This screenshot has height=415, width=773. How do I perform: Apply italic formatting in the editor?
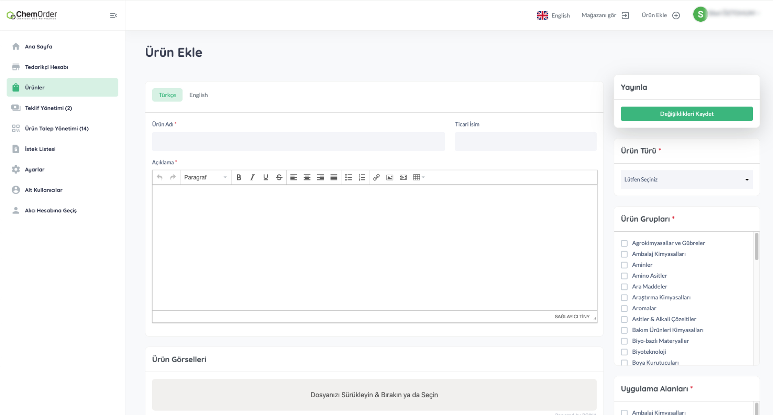252,177
